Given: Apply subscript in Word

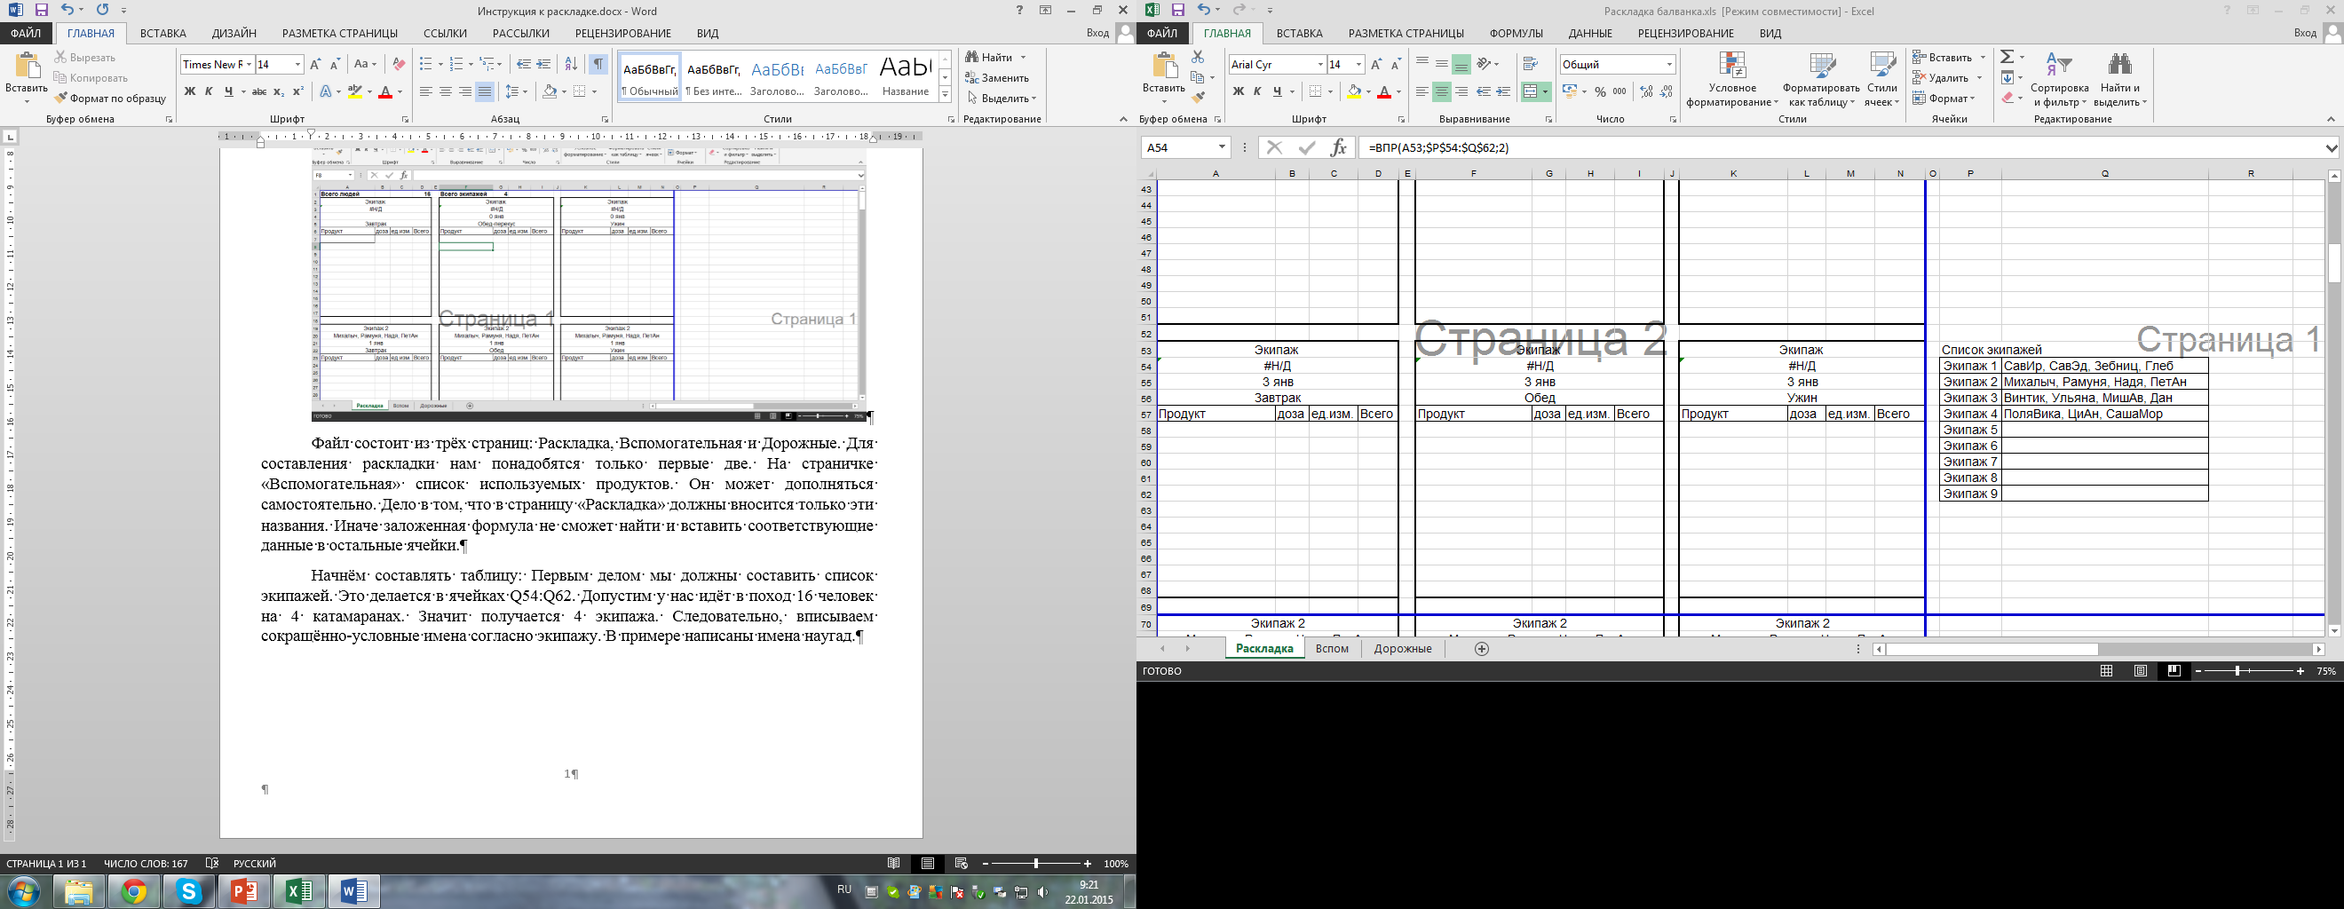Looking at the screenshot, I should [x=280, y=92].
